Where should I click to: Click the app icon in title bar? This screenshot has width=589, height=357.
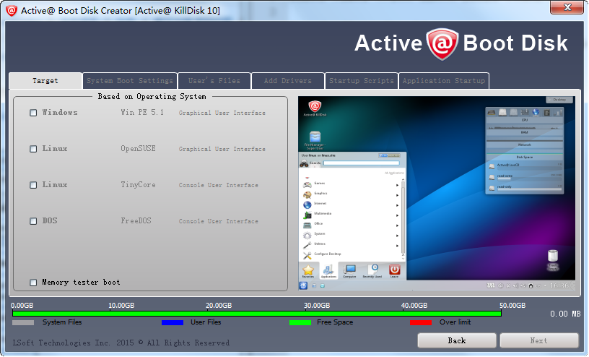click(11, 10)
